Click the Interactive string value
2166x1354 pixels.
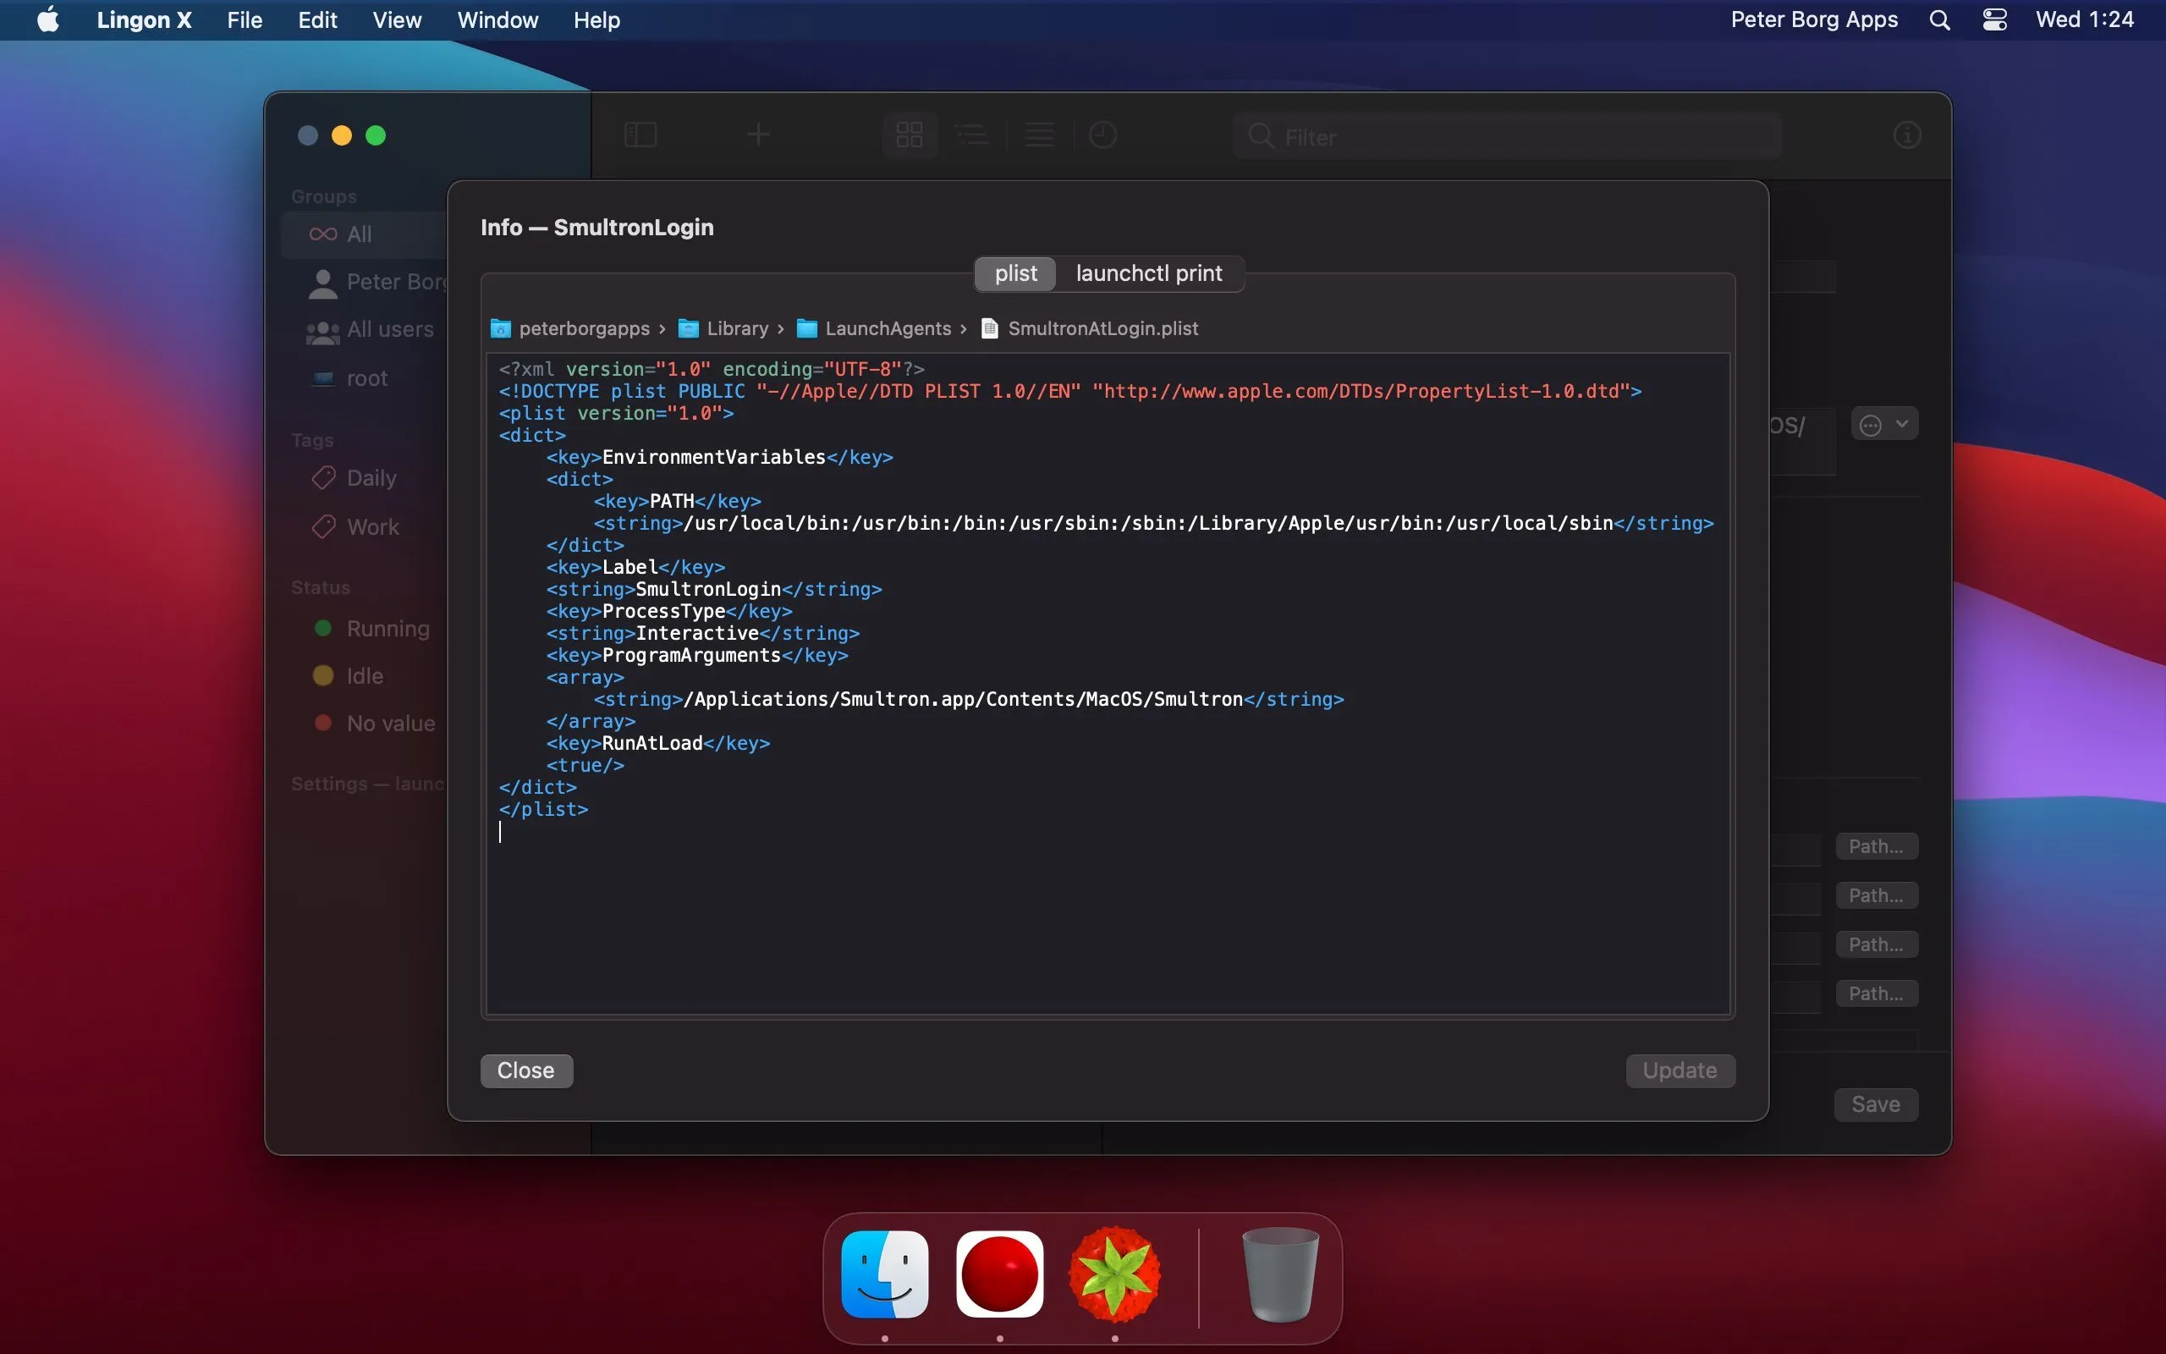click(x=697, y=633)
